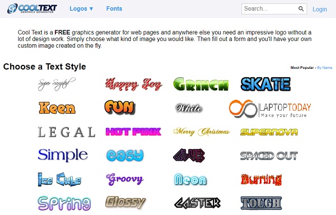Select the Supernova yellow text style

(x=269, y=132)
